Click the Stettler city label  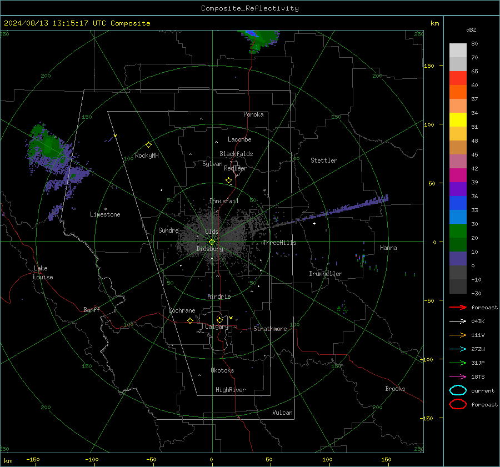324,160
